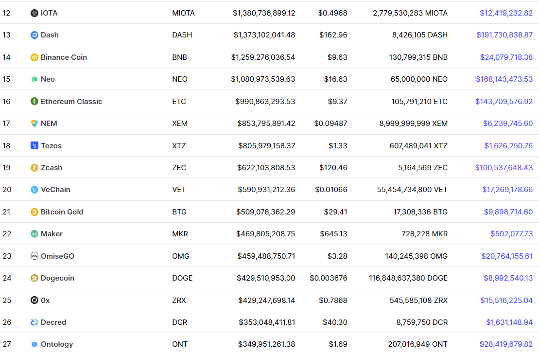Open Dash volume link $191,730,838.87
Image resolution: width=539 pixels, height=354 pixels.
pyautogui.click(x=504, y=35)
